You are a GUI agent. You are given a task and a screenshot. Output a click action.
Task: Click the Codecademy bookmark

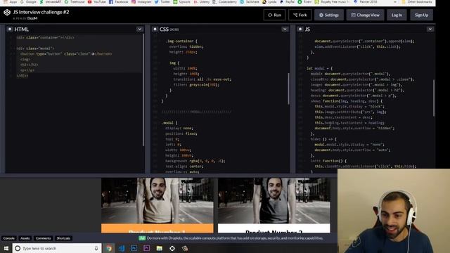point(224,1)
